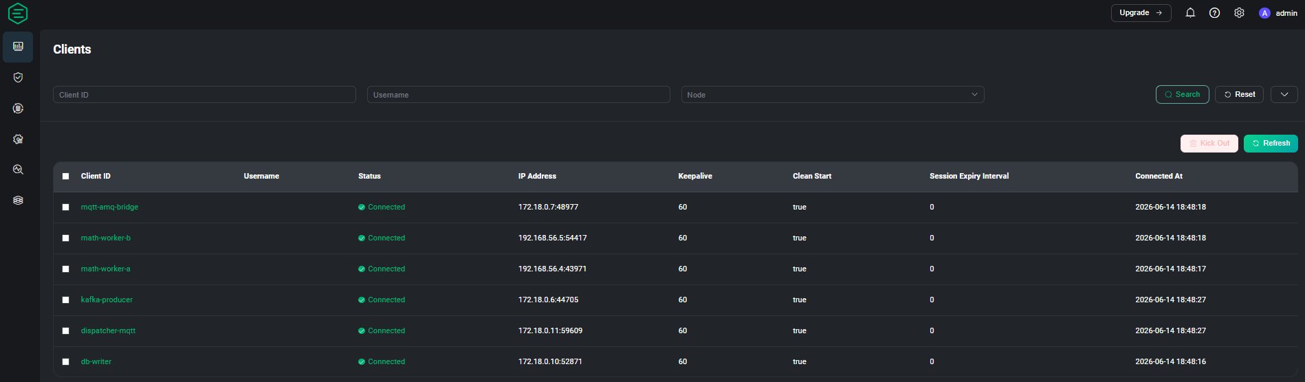Click the Clients page heading
The image size is (1305, 382).
(x=72, y=49)
